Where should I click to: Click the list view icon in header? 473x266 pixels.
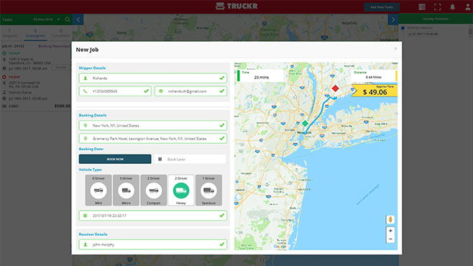[x=422, y=7]
